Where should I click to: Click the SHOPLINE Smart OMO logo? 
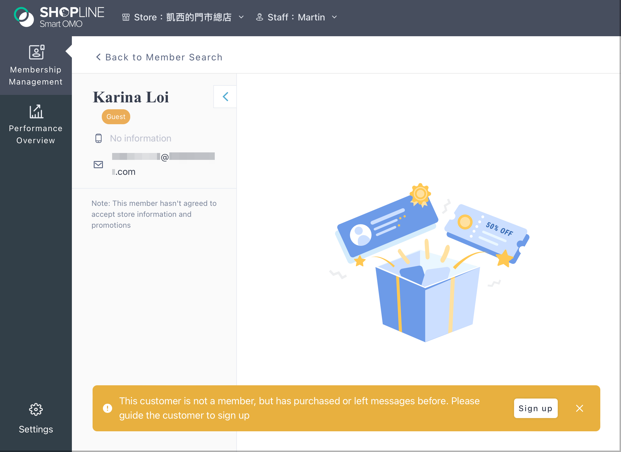(x=59, y=17)
